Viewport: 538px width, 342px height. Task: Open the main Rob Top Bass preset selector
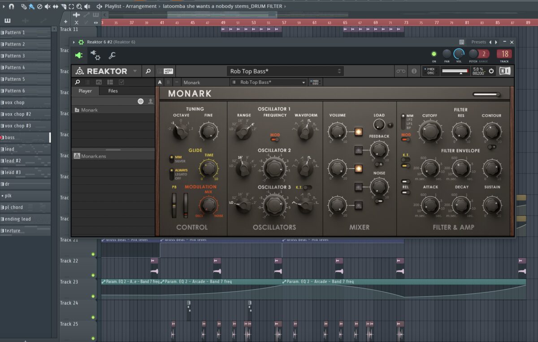(285, 71)
